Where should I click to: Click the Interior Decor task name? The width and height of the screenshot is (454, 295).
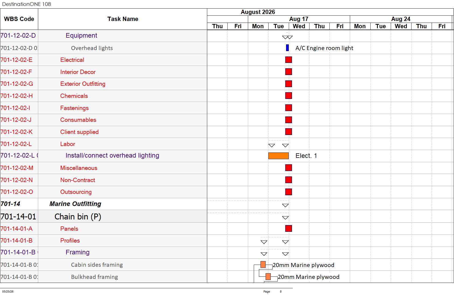pos(78,72)
